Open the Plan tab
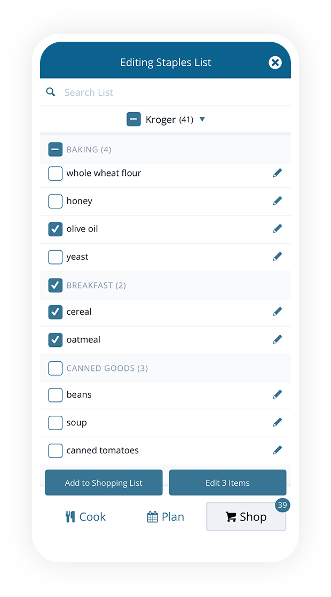This screenshot has width=331, height=597. coord(165,516)
